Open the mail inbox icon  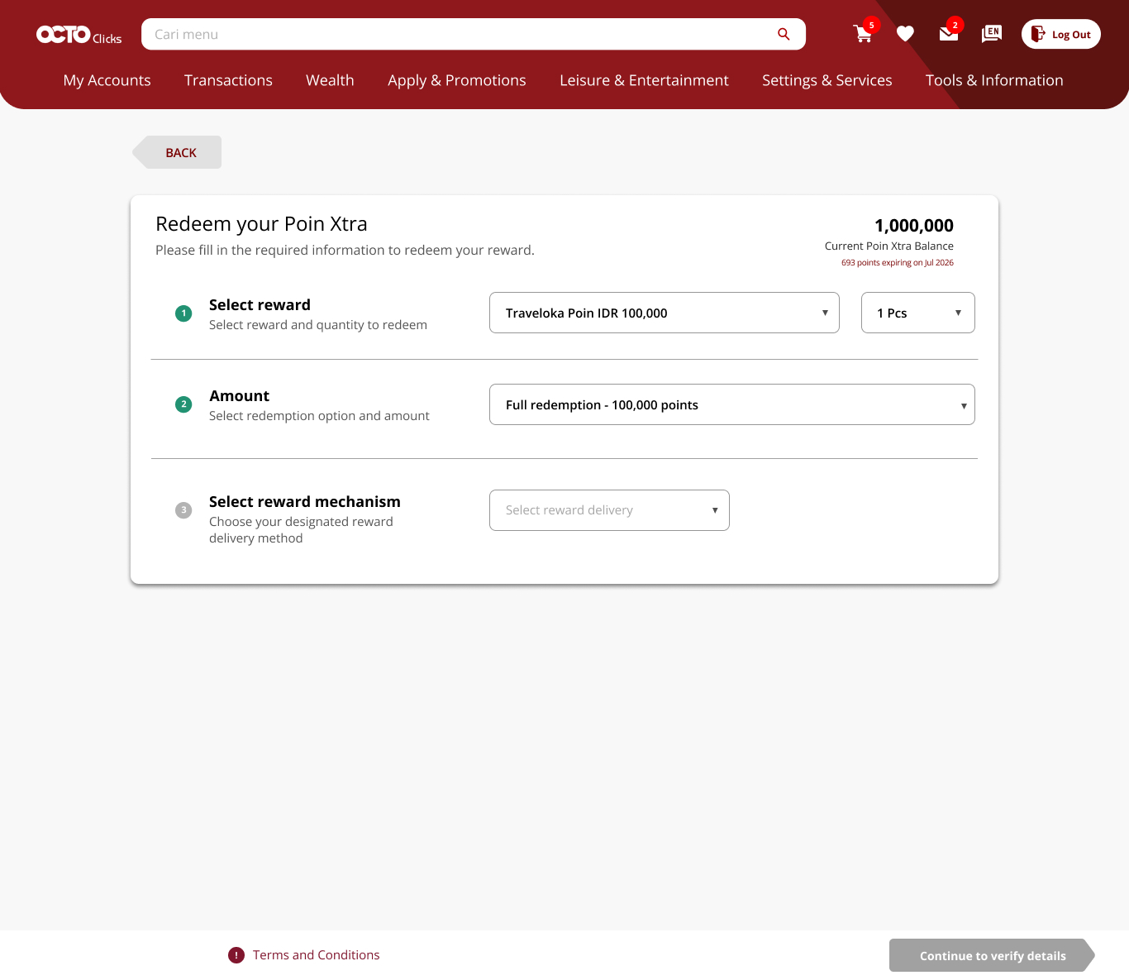click(x=948, y=34)
